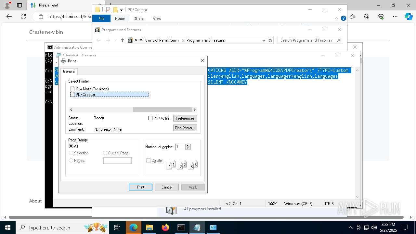
Task: Open Edge collections icon
Action: click(x=367, y=17)
